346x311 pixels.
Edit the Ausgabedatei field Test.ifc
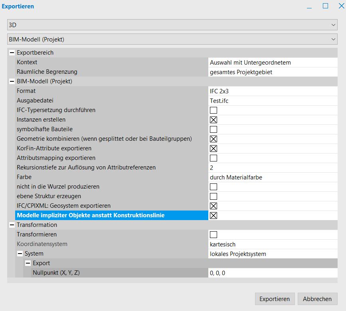[273, 100]
